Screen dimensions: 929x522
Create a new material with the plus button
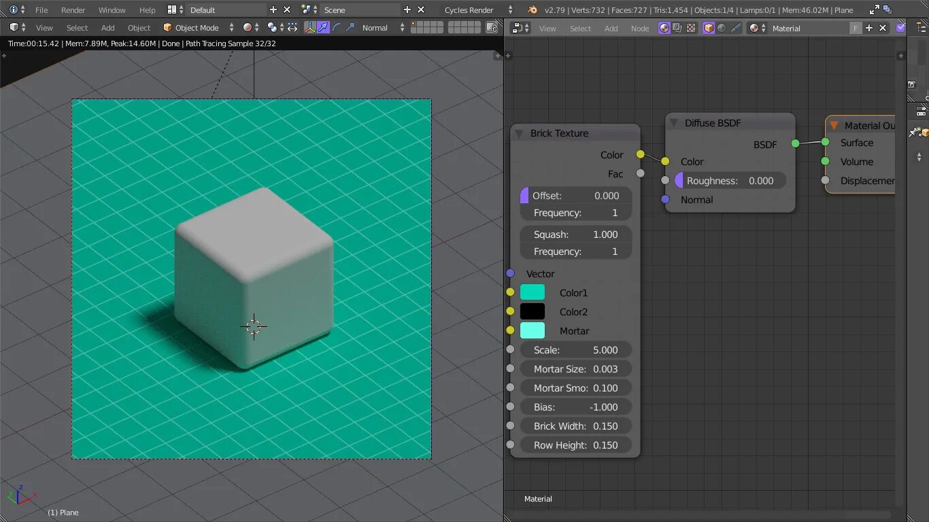click(x=869, y=27)
